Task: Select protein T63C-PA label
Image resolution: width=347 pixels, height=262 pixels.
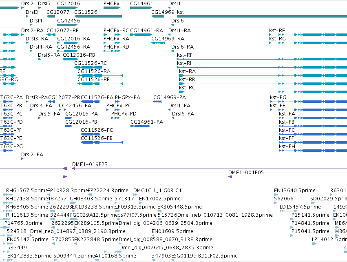Action: coord(11,98)
